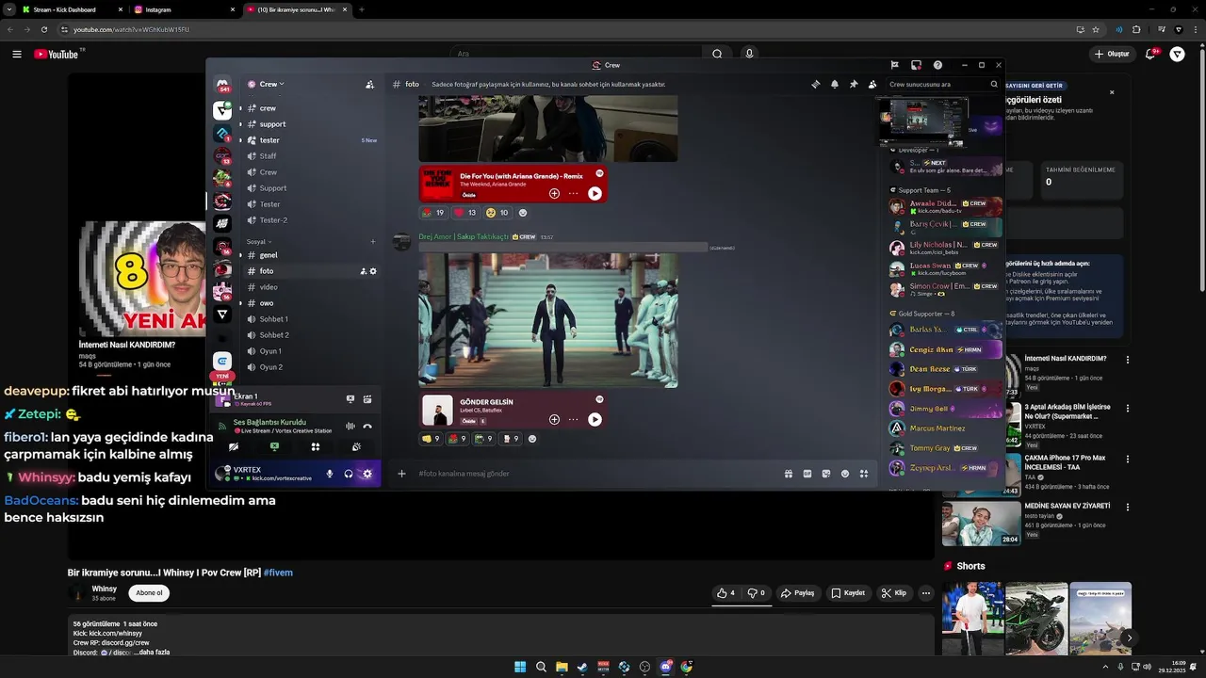
Task: Open YouTube Oluştur create button
Action: (x=1112, y=54)
